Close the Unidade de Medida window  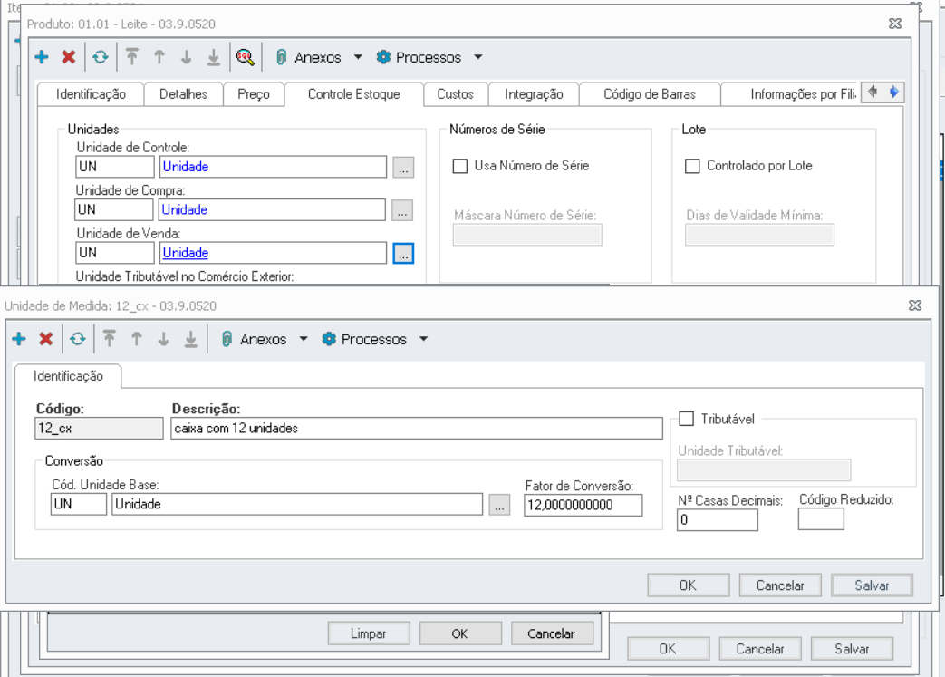pos(915,305)
